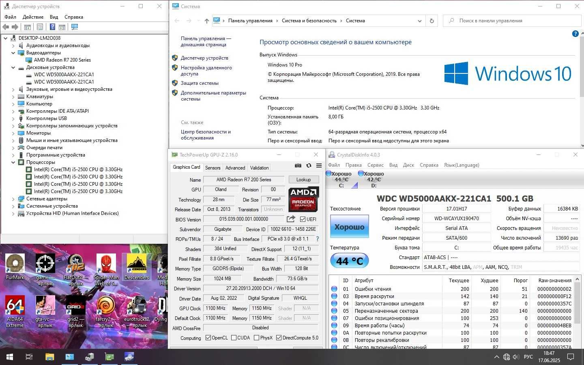Open the Spider-Man Web of Shadows shortcut
584x365 pixels.
[106, 269]
